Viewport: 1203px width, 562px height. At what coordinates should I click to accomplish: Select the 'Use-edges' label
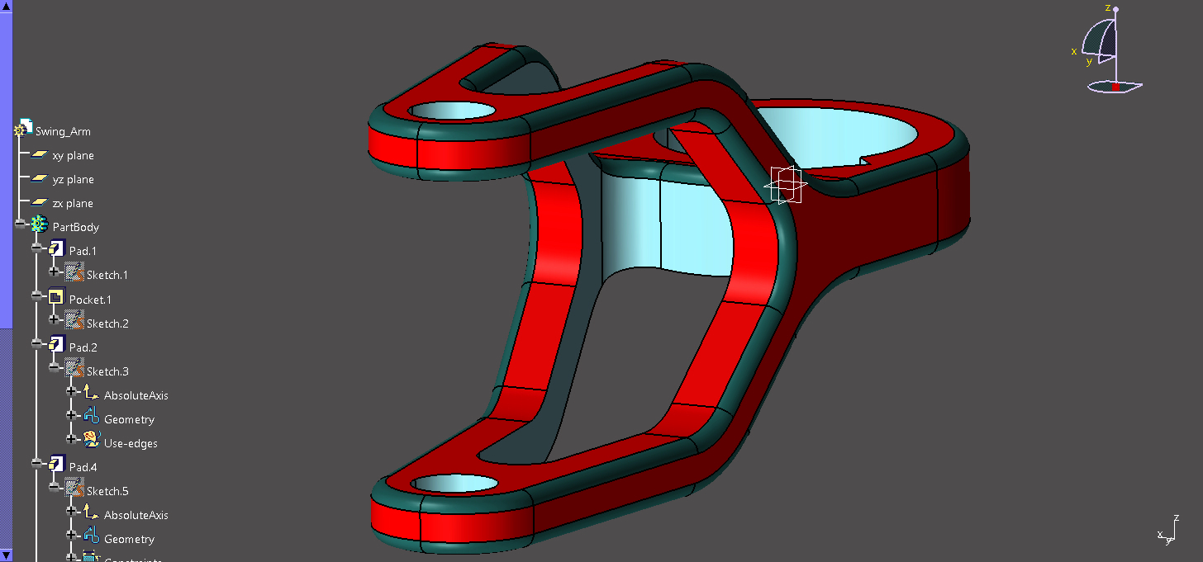pos(131,443)
